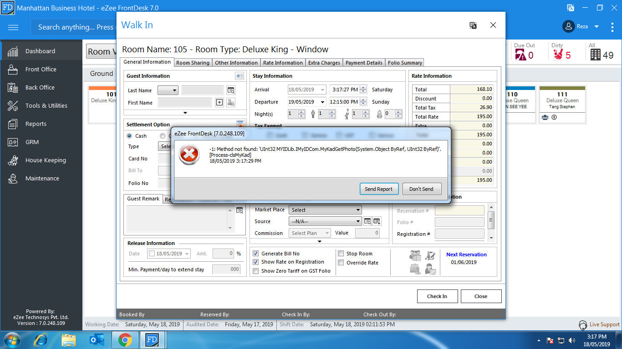622x349 pixels.
Task: Click the plus icon beside First Name
Action: pyautogui.click(x=219, y=102)
